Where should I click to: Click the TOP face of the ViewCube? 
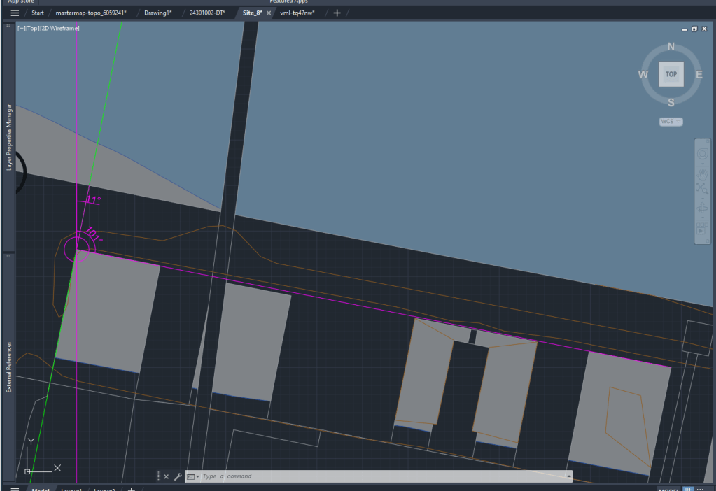click(x=671, y=74)
